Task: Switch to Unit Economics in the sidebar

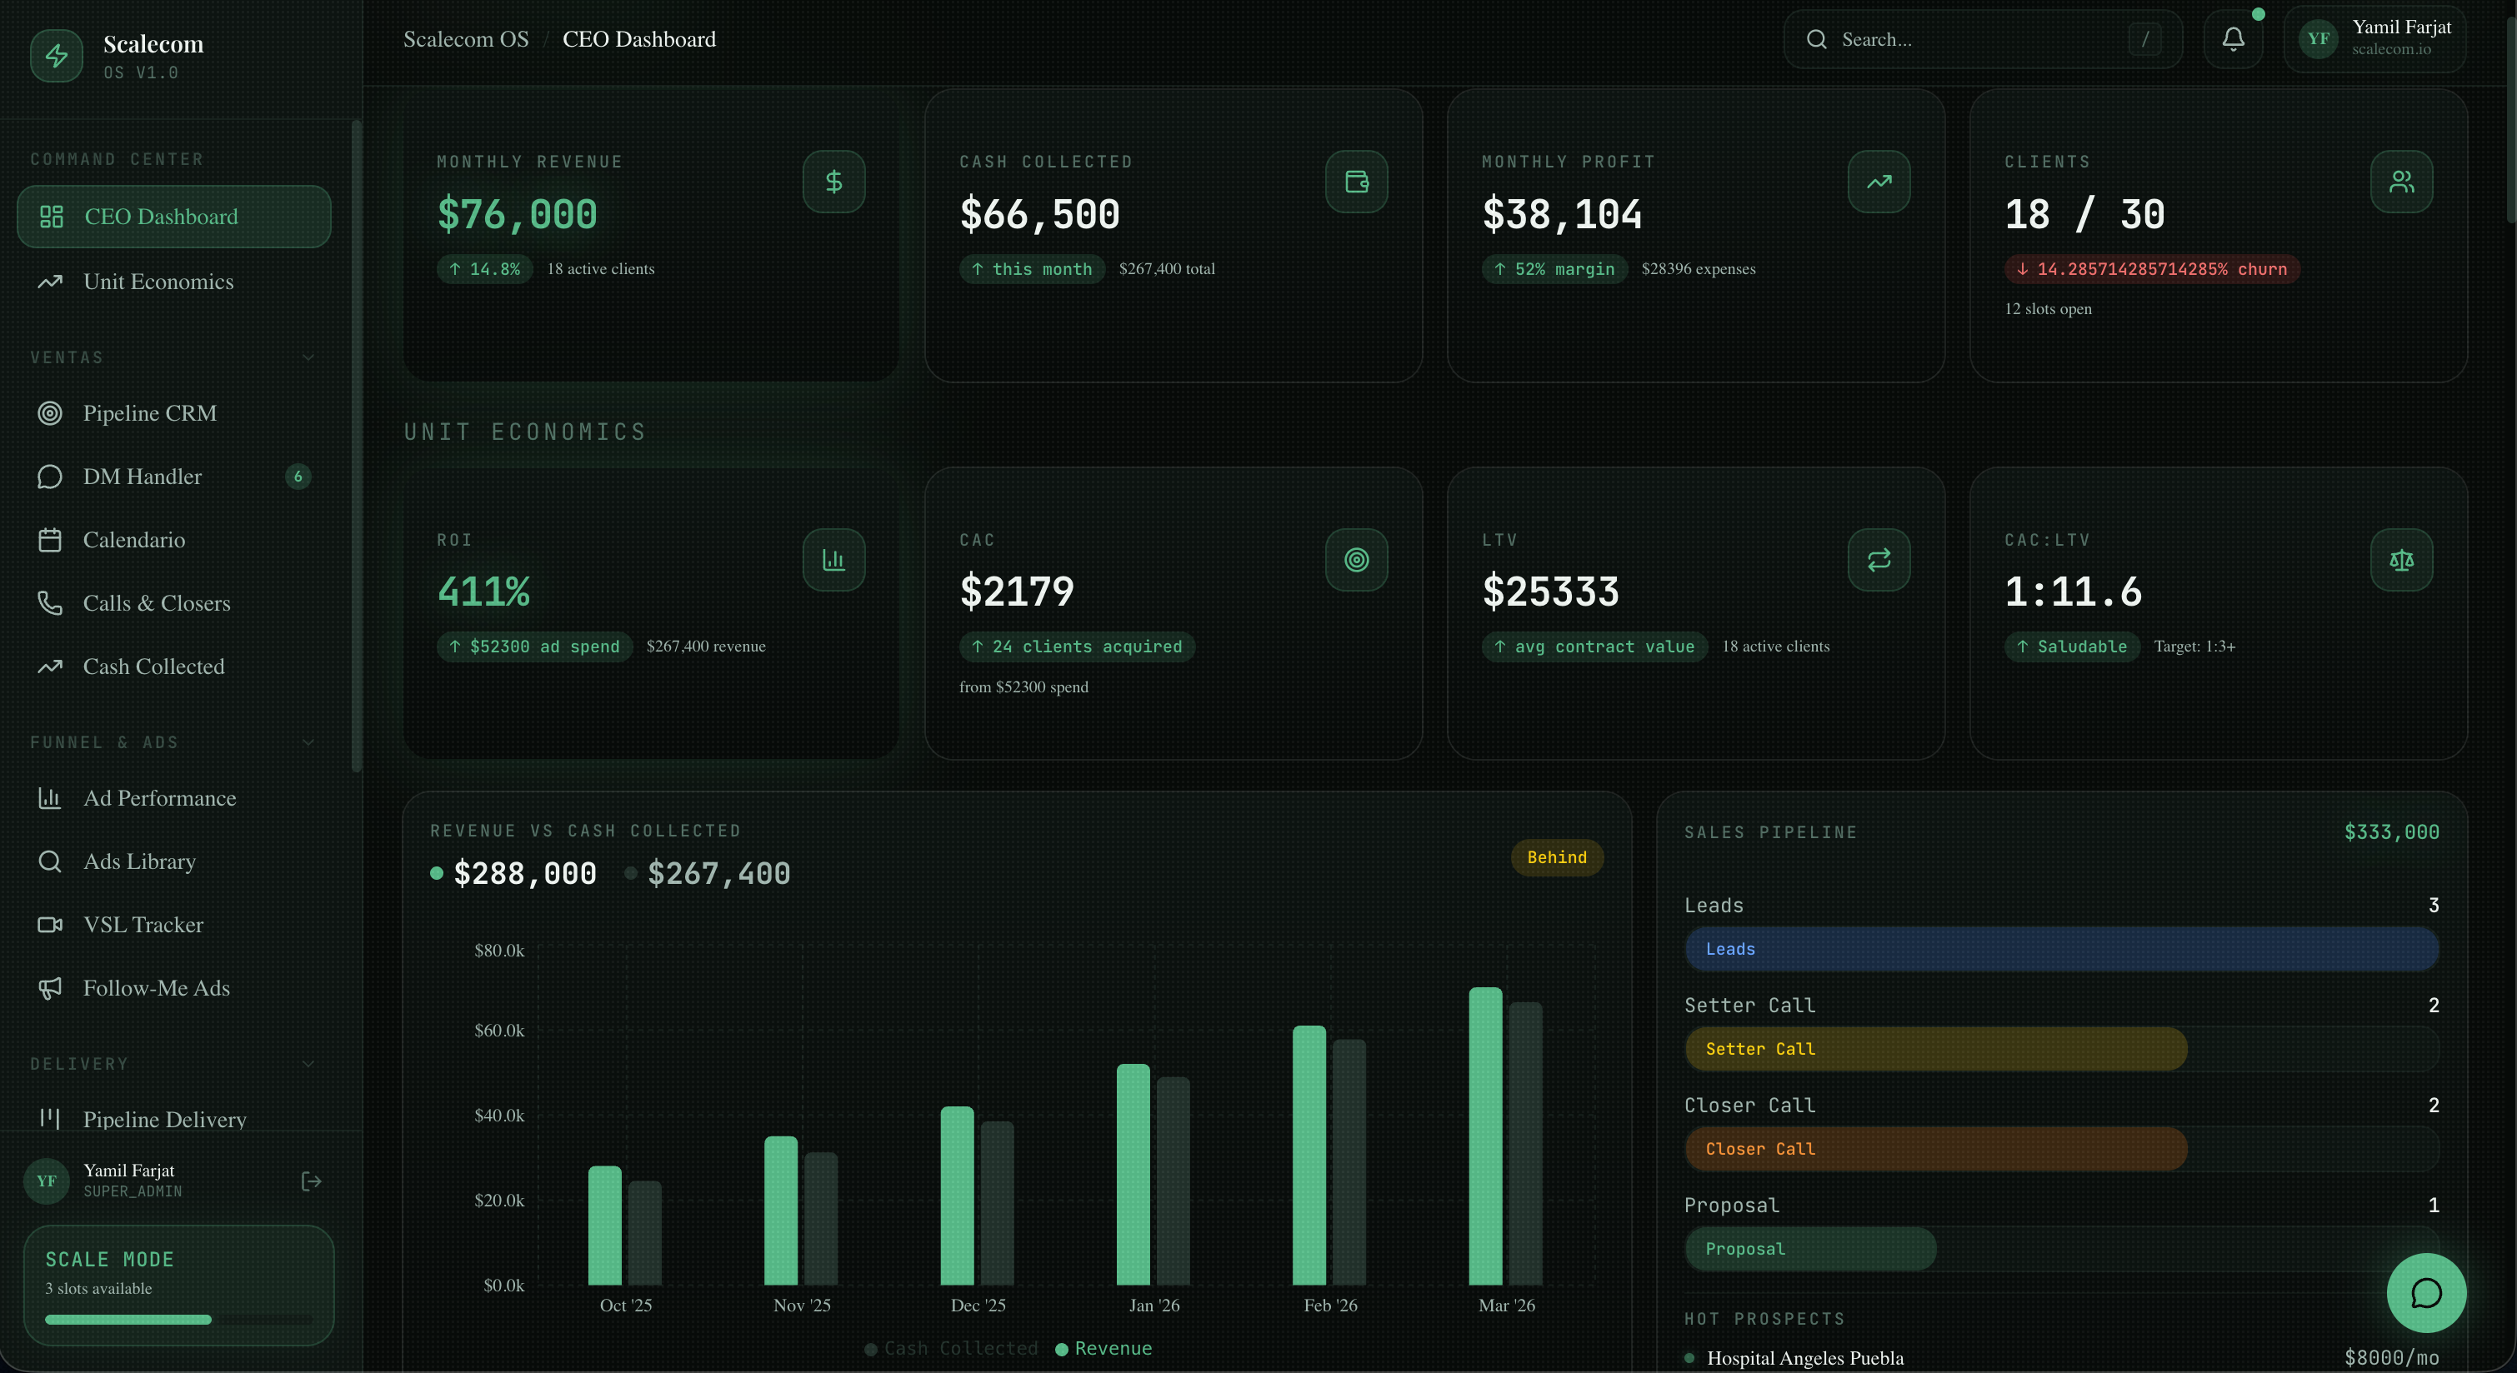Action: (158, 282)
